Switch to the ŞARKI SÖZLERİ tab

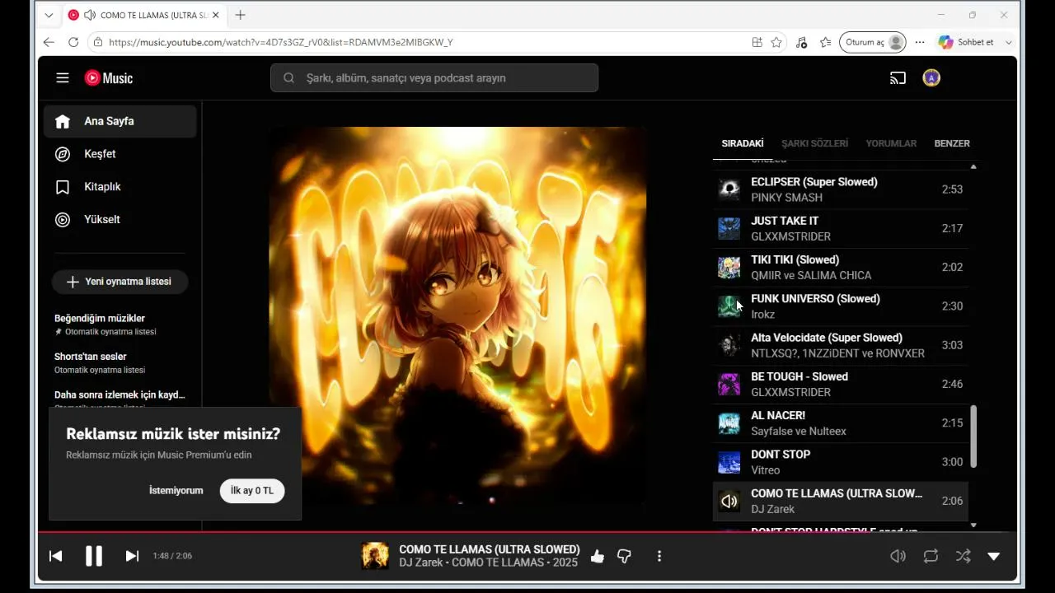pyautogui.click(x=814, y=143)
